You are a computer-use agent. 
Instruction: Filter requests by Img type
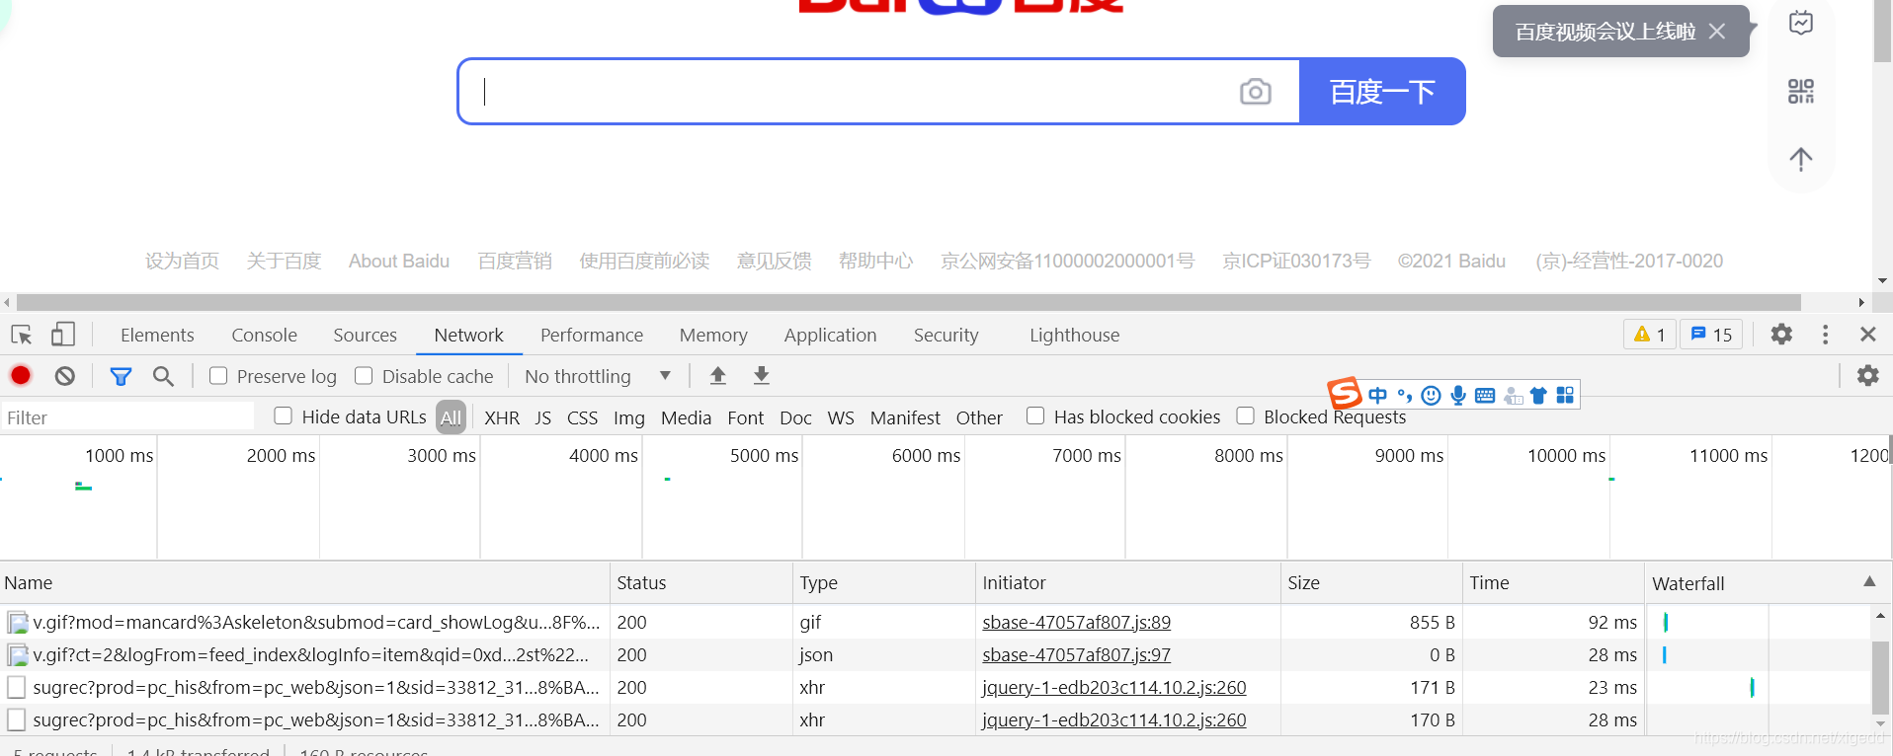coord(628,417)
